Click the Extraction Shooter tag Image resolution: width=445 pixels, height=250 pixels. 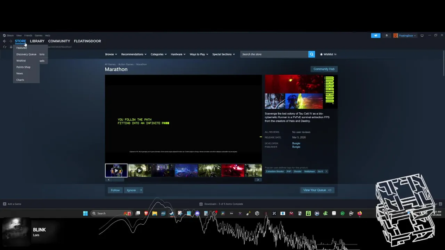[275, 171]
